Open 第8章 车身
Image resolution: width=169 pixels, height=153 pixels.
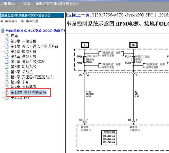(x=20, y=82)
